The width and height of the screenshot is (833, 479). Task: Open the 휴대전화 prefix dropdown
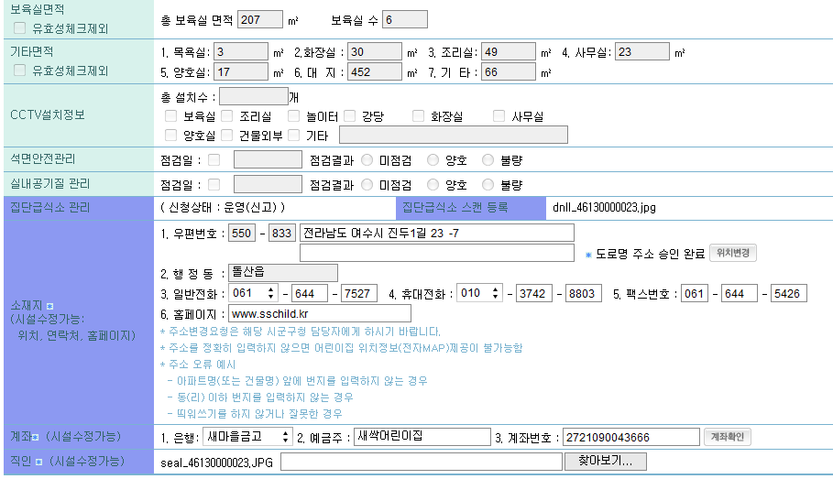479,293
